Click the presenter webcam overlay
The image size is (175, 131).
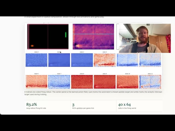(x=145, y=38)
